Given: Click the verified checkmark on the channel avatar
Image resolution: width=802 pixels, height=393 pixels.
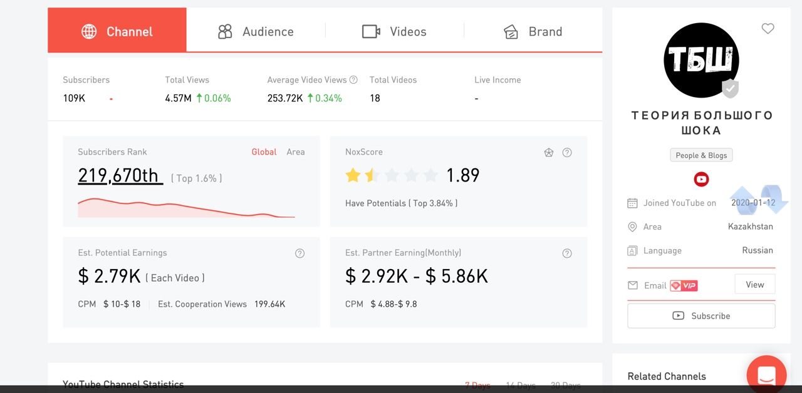Looking at the screenshot, I should [730, 89].
